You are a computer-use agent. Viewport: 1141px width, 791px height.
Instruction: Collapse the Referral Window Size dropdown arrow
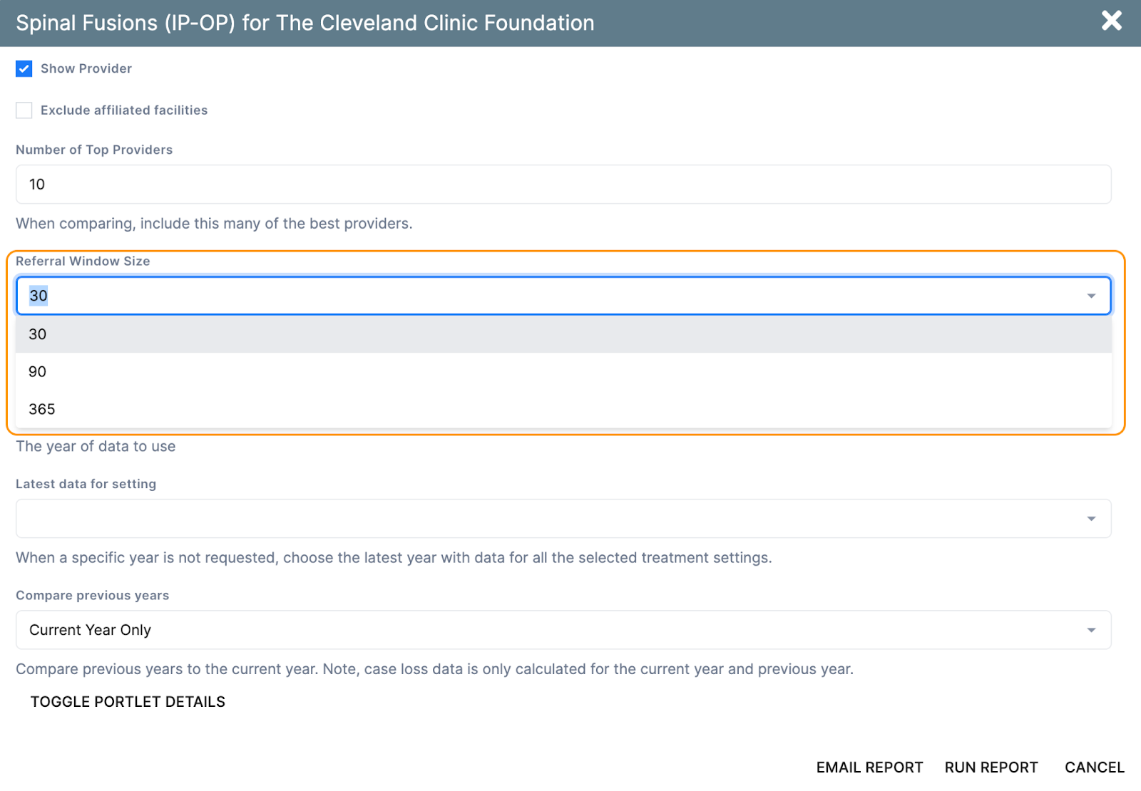[x=1091, y=296]
